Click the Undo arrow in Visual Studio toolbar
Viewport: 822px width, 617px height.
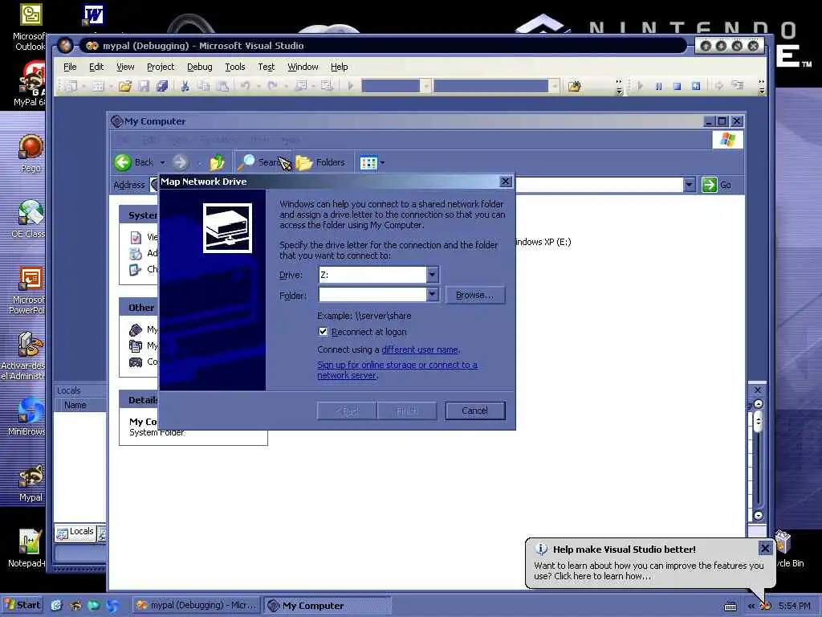pos(246,86)
